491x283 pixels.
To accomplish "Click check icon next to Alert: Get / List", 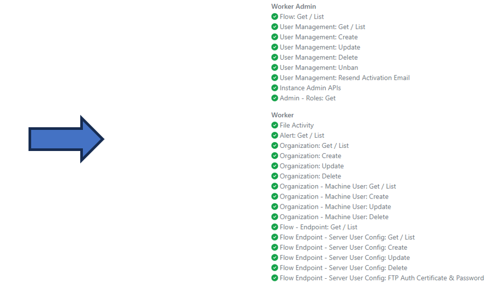I will 275,136.
